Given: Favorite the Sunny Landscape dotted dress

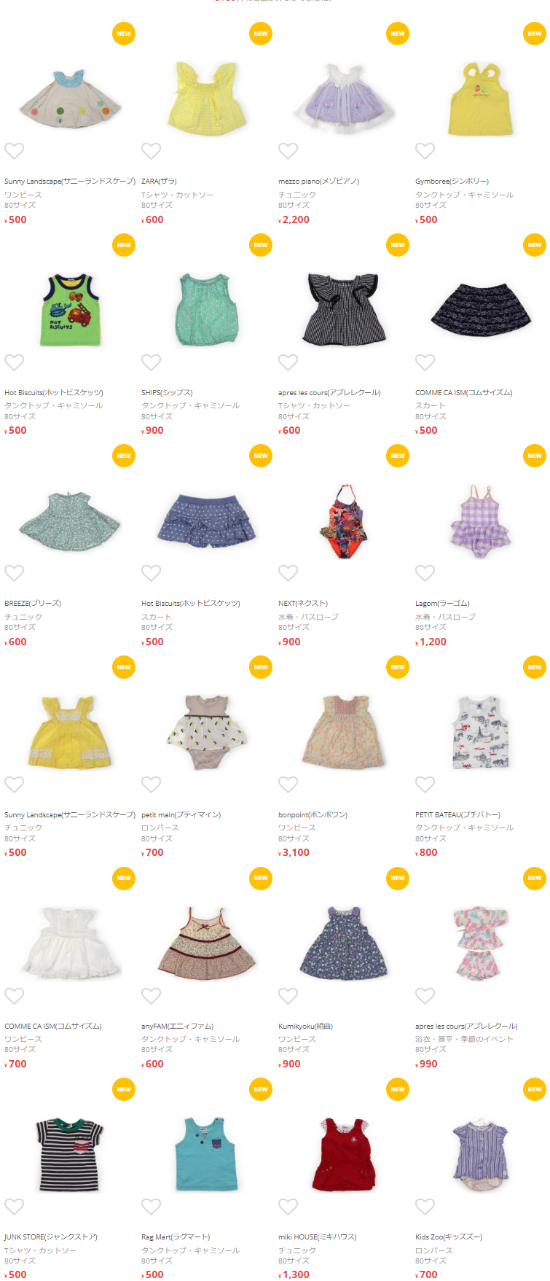Looking at the screenshot, I should (x=15, y=151).
